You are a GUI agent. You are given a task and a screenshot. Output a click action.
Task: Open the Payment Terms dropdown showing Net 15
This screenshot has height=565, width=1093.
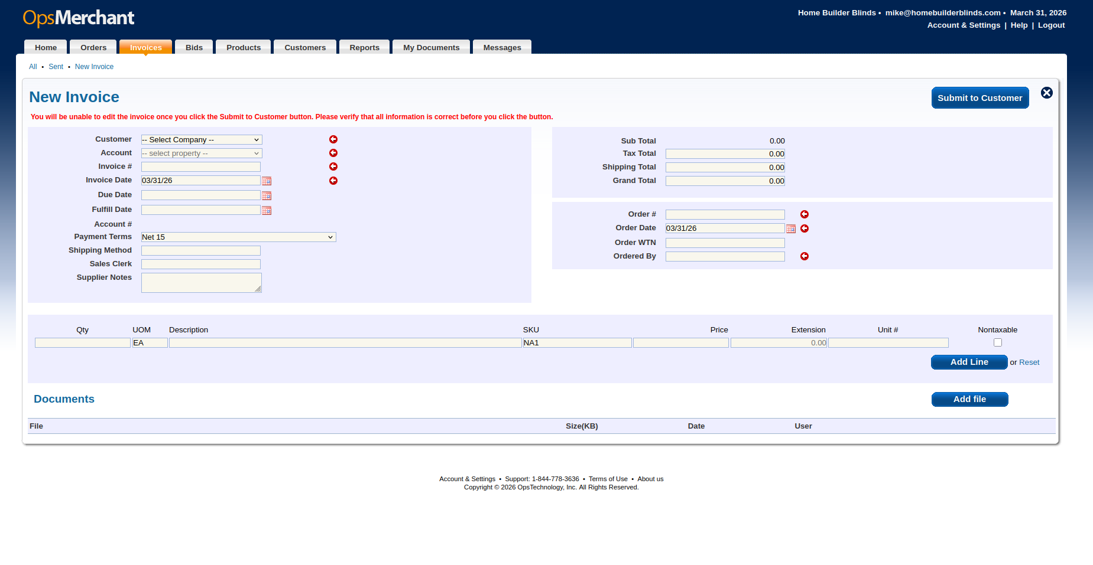pyautogui.click(x=238, y=237)
